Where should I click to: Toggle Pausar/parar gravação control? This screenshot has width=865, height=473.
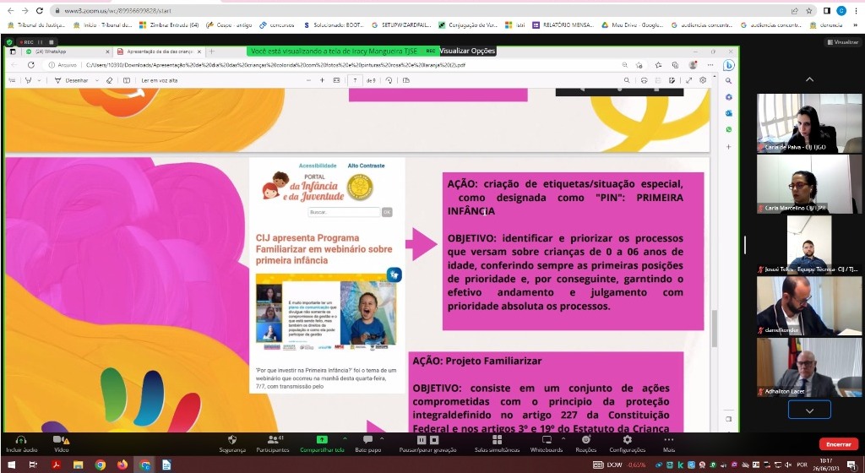point(420,440)
